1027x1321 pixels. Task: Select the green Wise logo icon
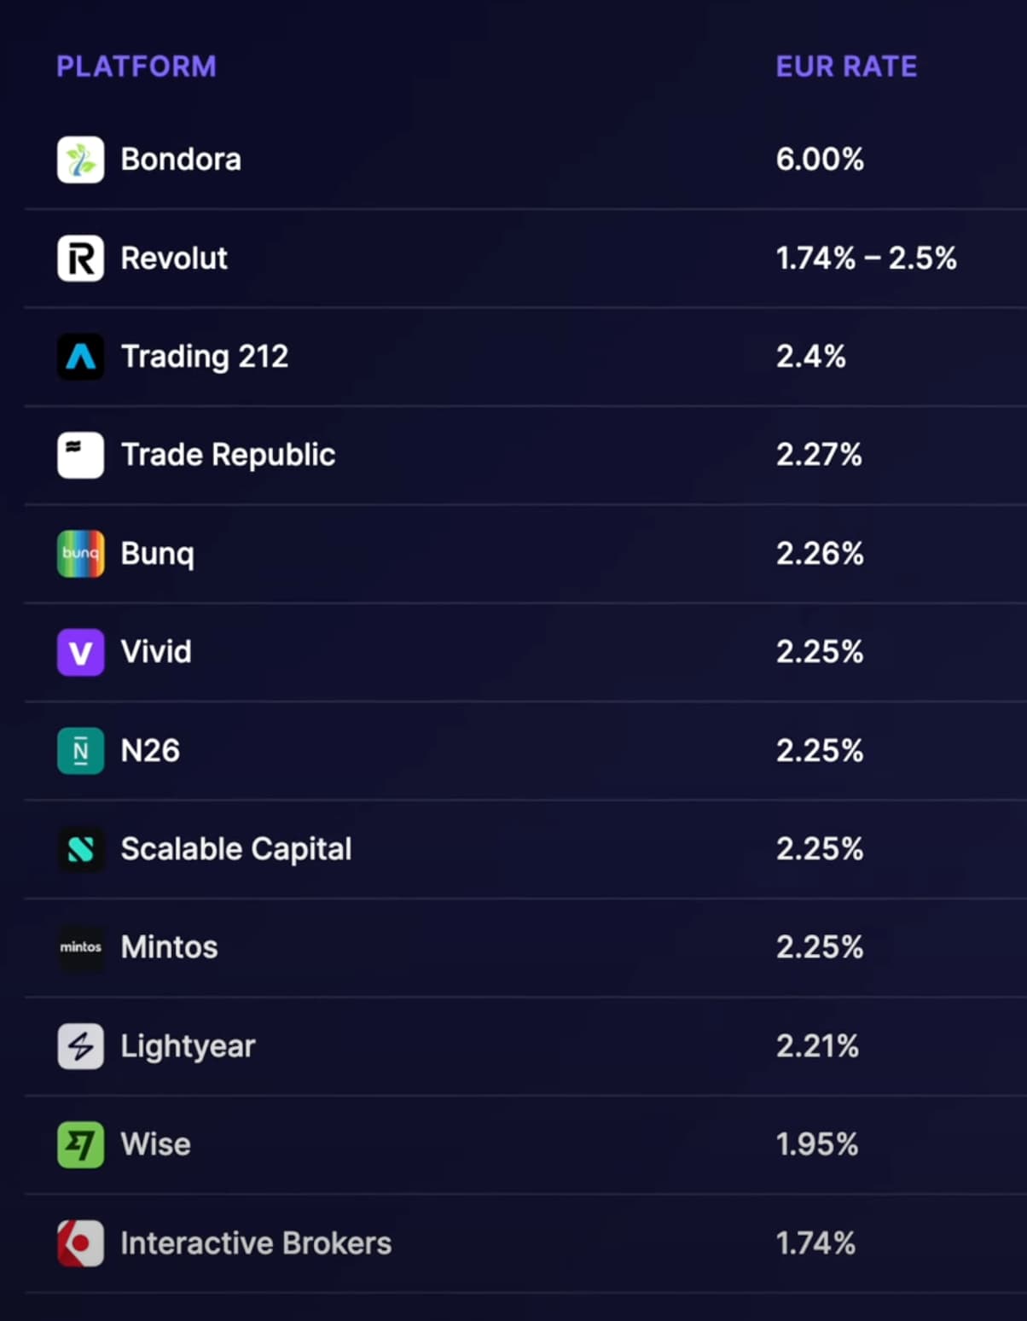point(80,1144)
